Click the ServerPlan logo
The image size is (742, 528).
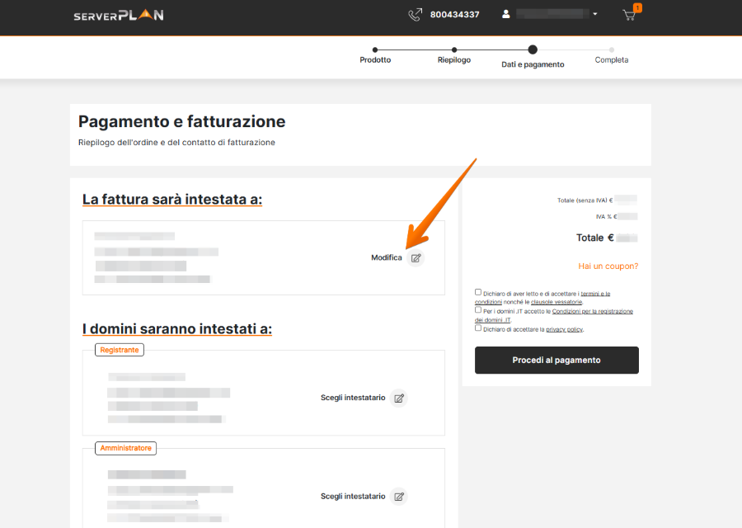coord(118,15)
